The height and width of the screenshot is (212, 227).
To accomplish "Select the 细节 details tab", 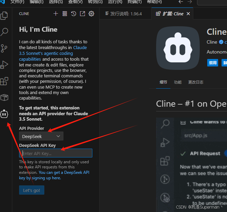I will coord(163,82).
